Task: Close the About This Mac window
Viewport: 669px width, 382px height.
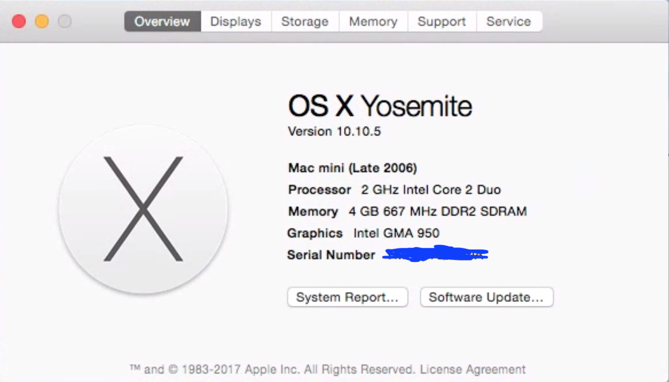Action: 19,21
